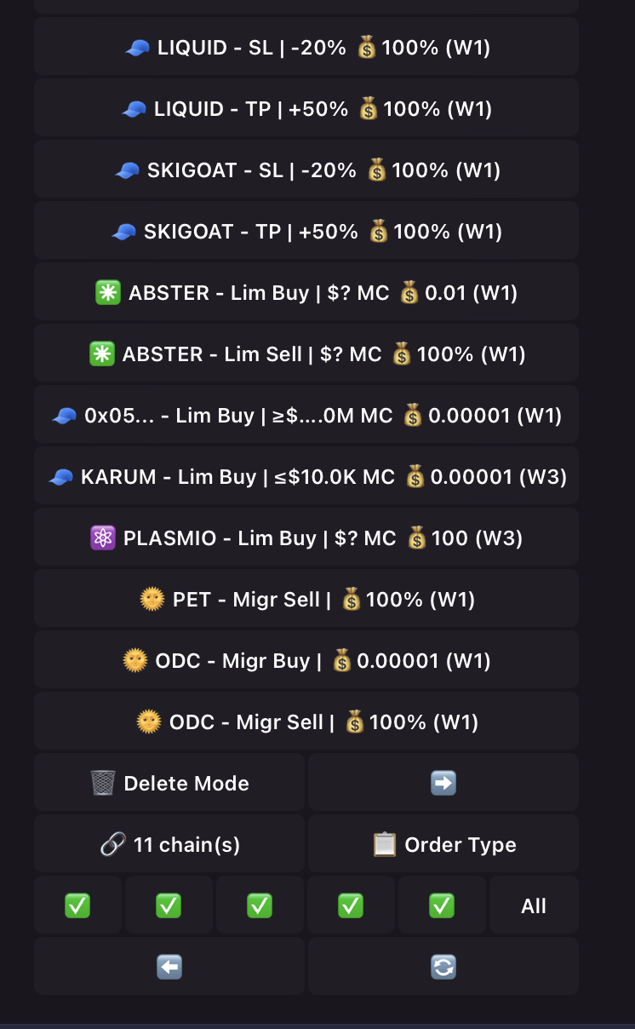Click the left arrow back icon
Screen dimensions: 635x1029
click(169, 967)
